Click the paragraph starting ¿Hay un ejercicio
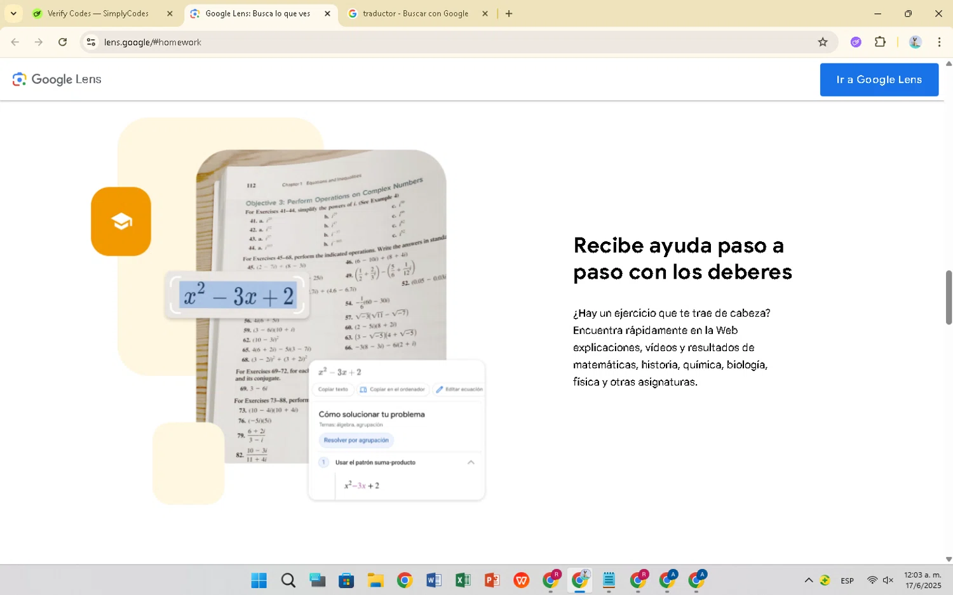The image size is (953, 595). point(672,347)
